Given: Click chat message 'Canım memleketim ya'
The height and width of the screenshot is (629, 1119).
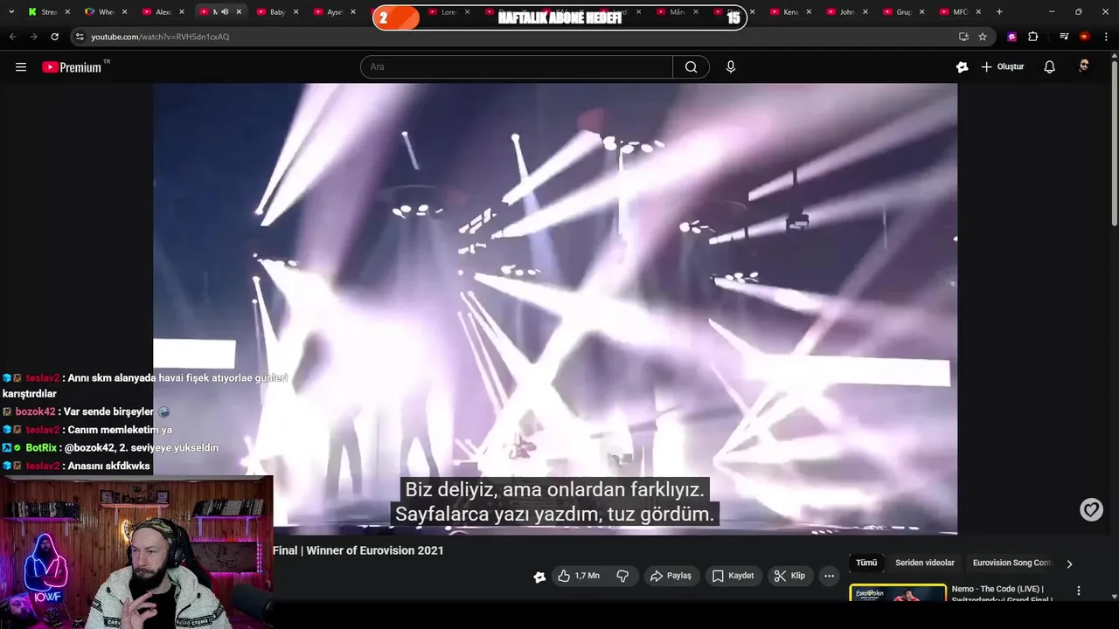Looking at the screenshot, I should pyautogui.click(x=119, y=430).
